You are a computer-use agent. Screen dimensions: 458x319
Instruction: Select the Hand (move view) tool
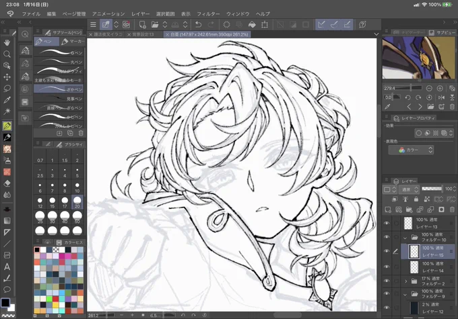[x=7, y=42]
